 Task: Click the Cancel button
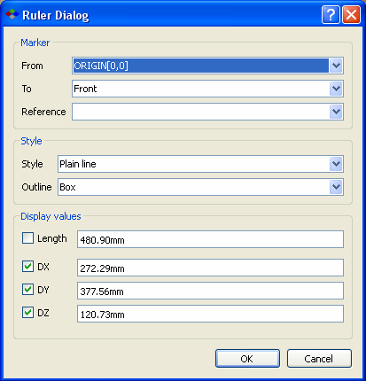(319, 359)
